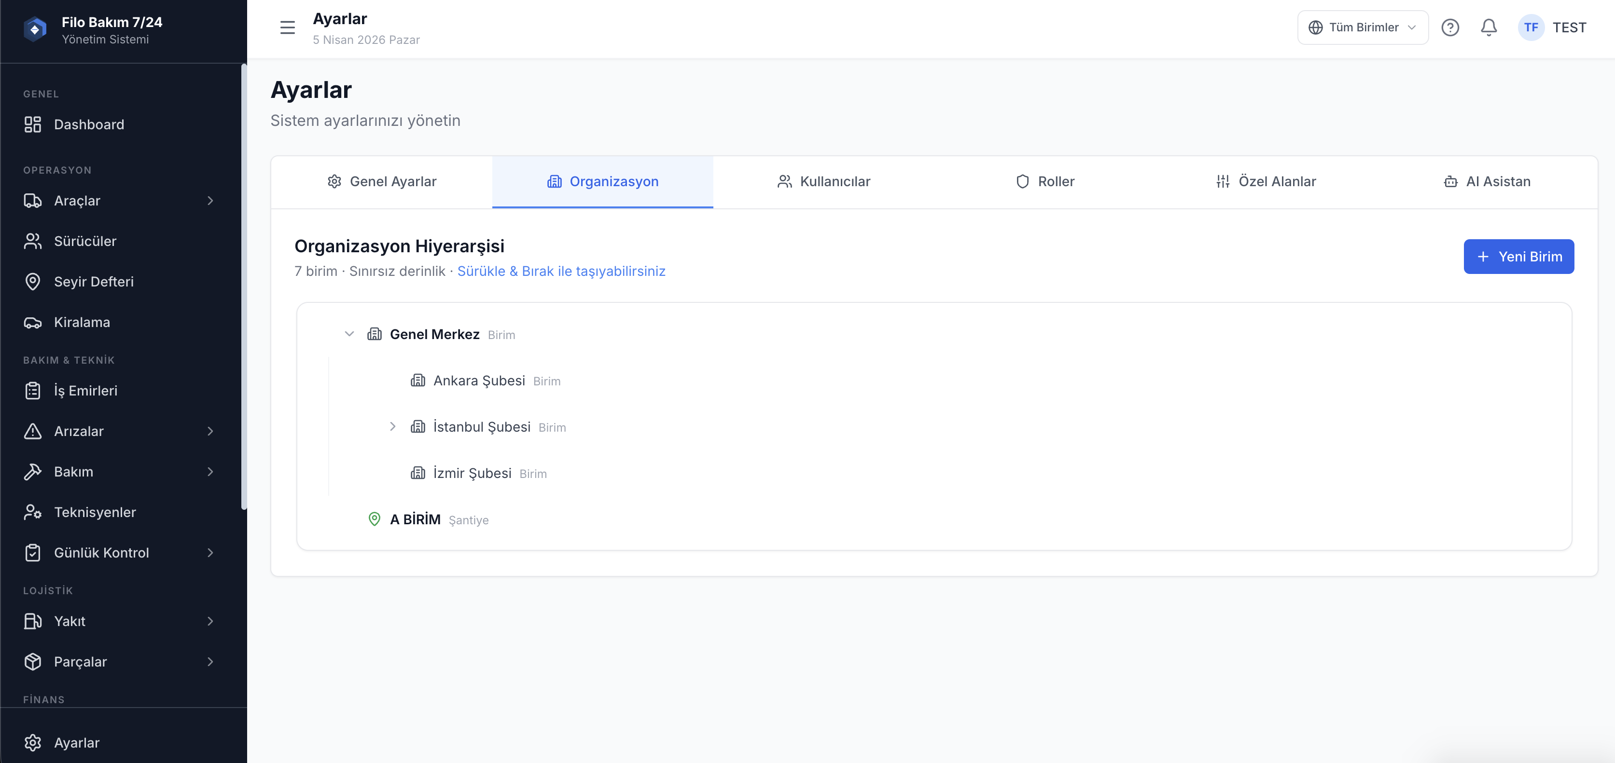Click the hamburger menu icon
The height and width of the screenshot is (763, 1615).
point(287,27)
